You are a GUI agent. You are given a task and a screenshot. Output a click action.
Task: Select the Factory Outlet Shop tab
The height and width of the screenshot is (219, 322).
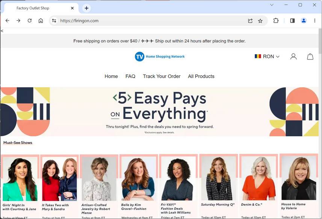click(41, 8)
